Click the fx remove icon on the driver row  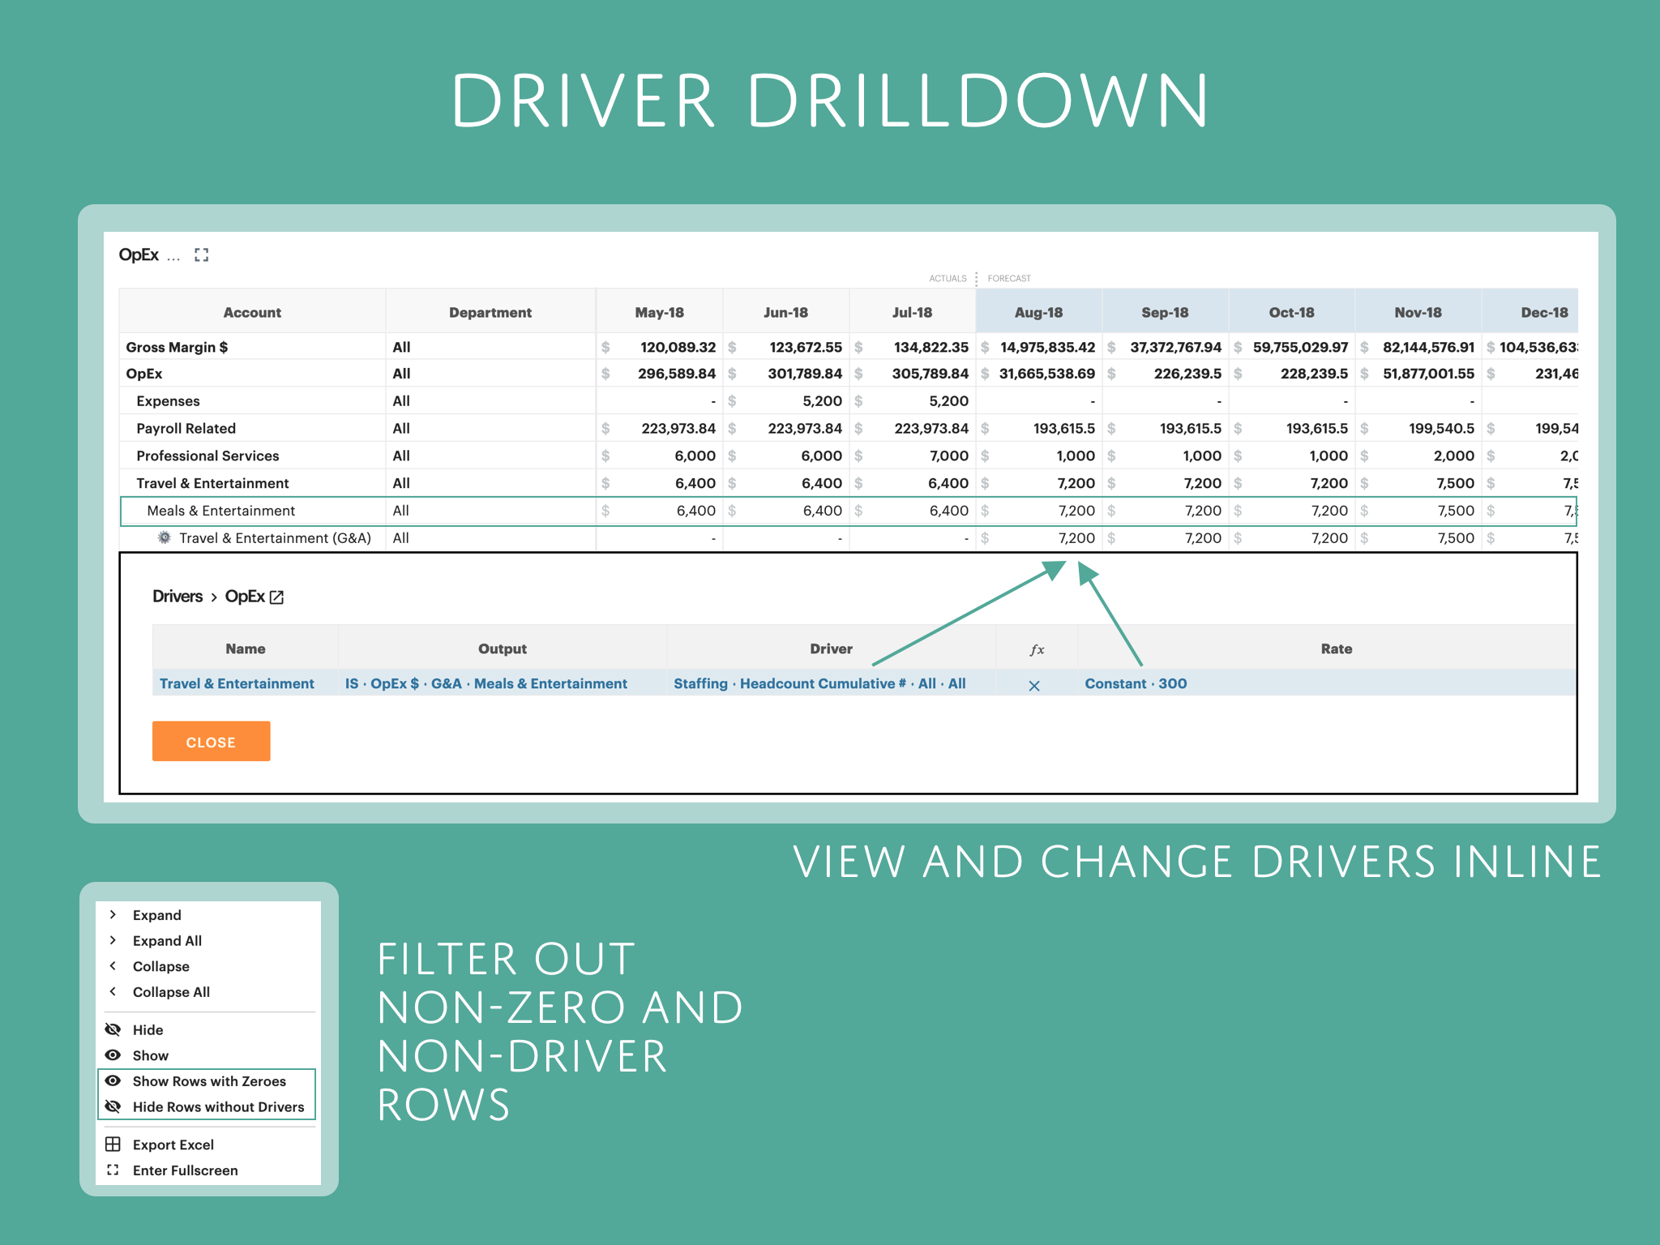pyautogui.click(x=1035, y=686)
